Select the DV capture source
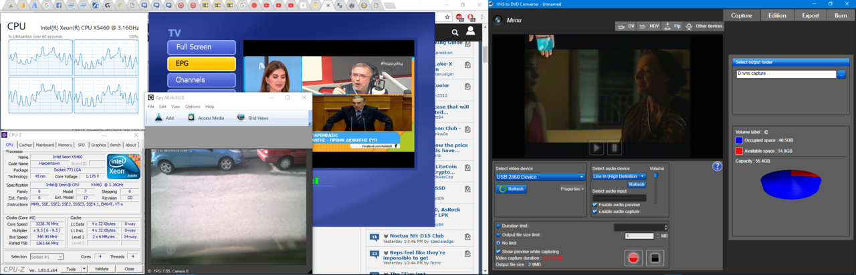 point(626,26)
